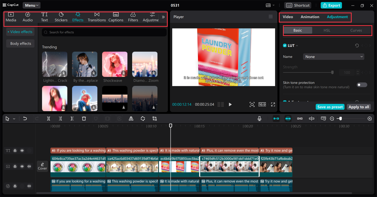Select the Basic sub-tab
This screenshot has height=197, width=377.
297,30
